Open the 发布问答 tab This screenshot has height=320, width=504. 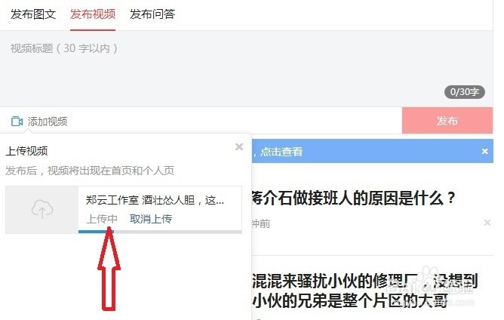coord(152,14)
